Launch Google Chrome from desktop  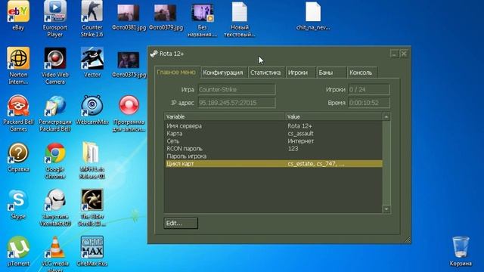pos(55,160)
